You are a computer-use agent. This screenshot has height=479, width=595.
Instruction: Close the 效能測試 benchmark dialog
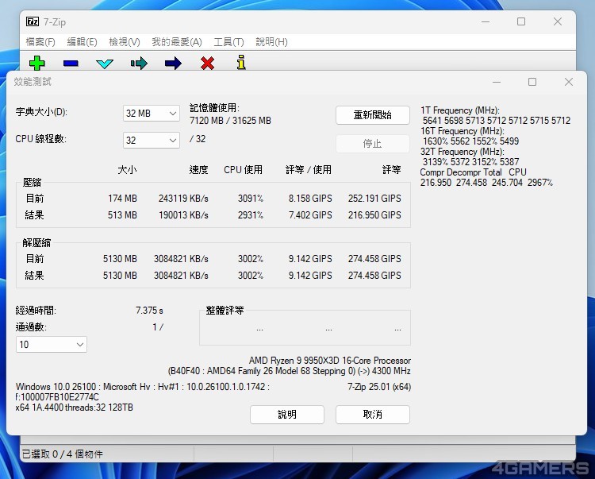coord(568,82)
